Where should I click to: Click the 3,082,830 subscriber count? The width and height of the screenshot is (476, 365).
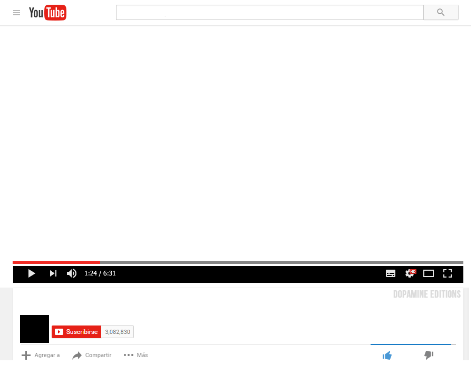[118, 332]
